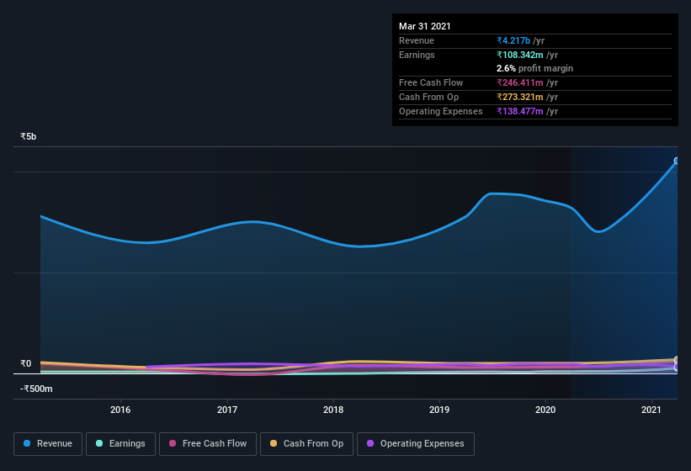Toggle the Earnings legend series
The width and height of the screenshot is (691, 471).
[120, 444]
